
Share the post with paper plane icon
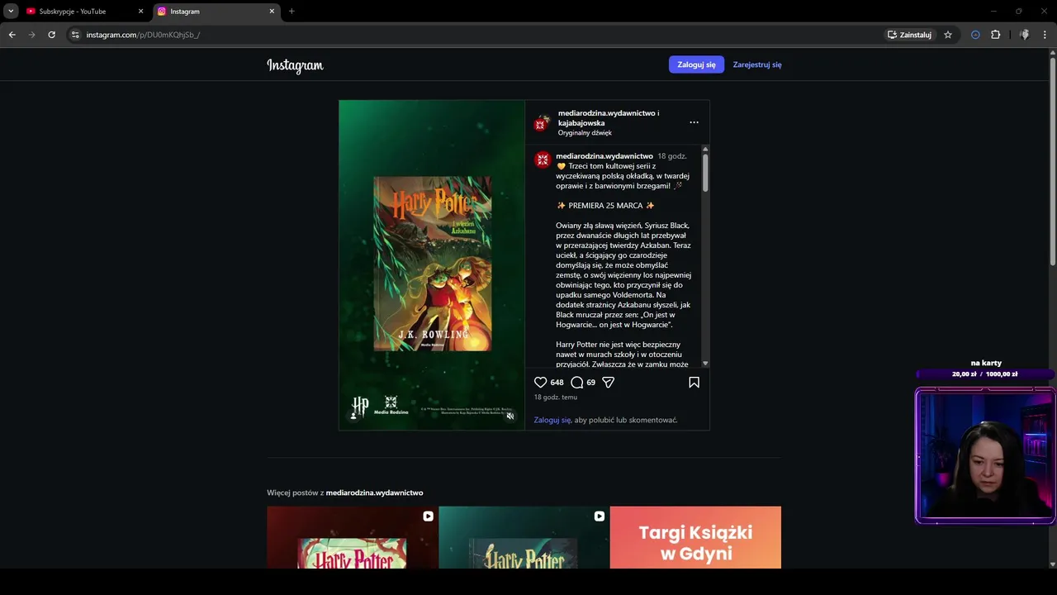pos(609,383)
